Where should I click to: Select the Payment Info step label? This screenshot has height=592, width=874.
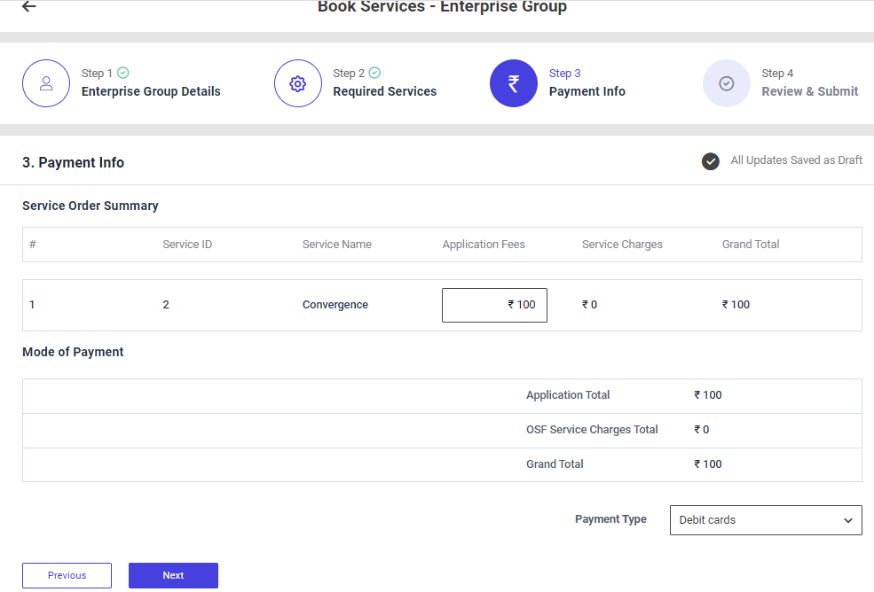[587, 91]
